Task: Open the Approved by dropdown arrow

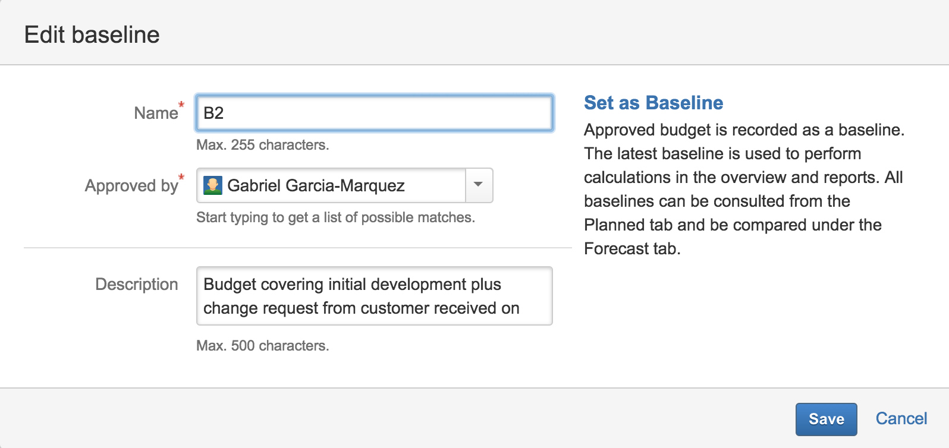Action: pyautogui.click(x=479, y=185)
